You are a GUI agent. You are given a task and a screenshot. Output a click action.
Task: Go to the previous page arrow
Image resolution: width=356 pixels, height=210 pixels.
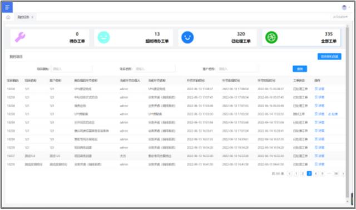pyautogui.click(x=289, y=174)
